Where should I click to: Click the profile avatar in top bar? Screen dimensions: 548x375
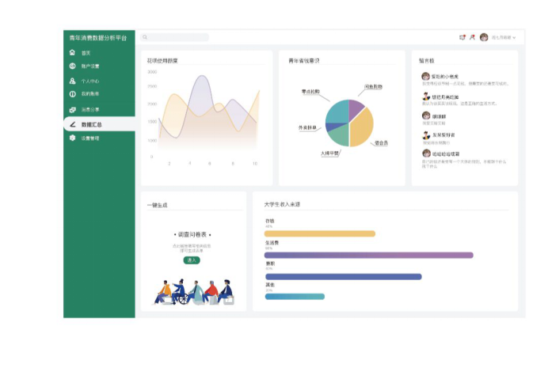coord(484,37)
